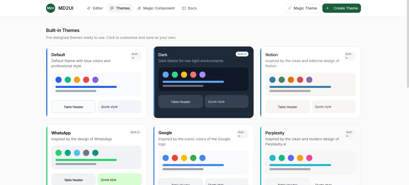
Task: Select the Perplexity theme title
Action: tap(275, 133)
